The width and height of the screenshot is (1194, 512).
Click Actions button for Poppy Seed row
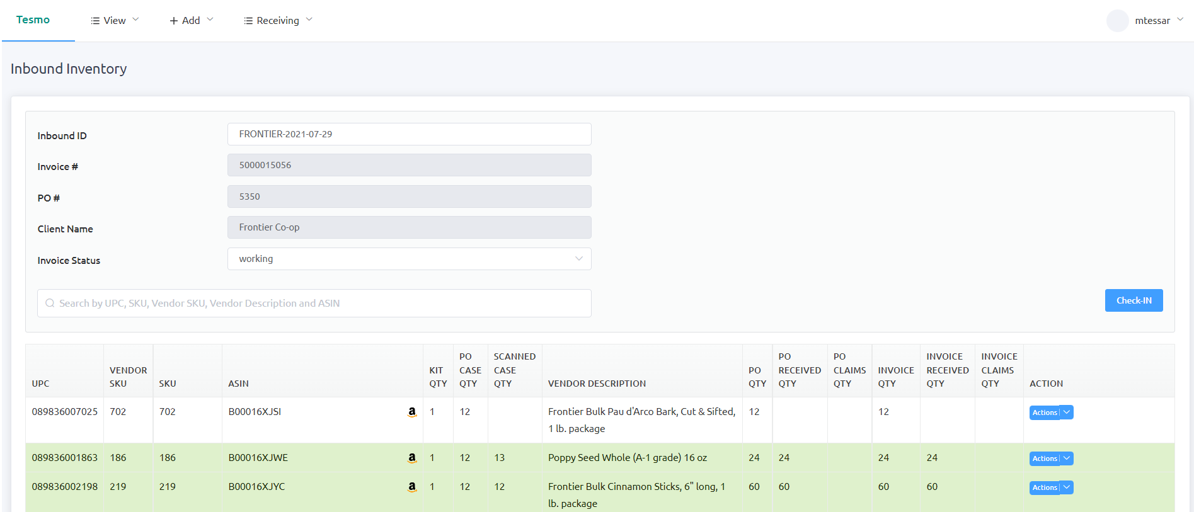[1045, 458]
